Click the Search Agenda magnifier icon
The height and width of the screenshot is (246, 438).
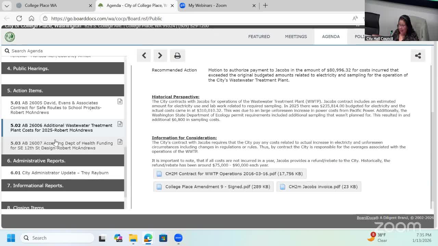click(x=7, y=51)
